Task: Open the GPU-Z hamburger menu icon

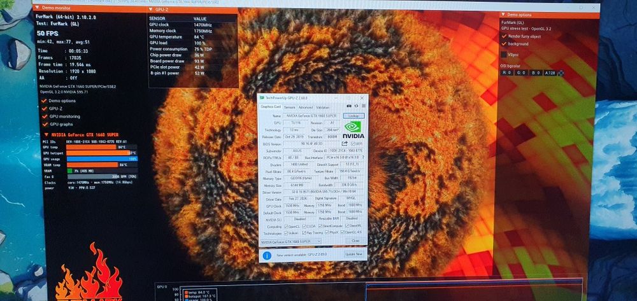Action: 364,106
